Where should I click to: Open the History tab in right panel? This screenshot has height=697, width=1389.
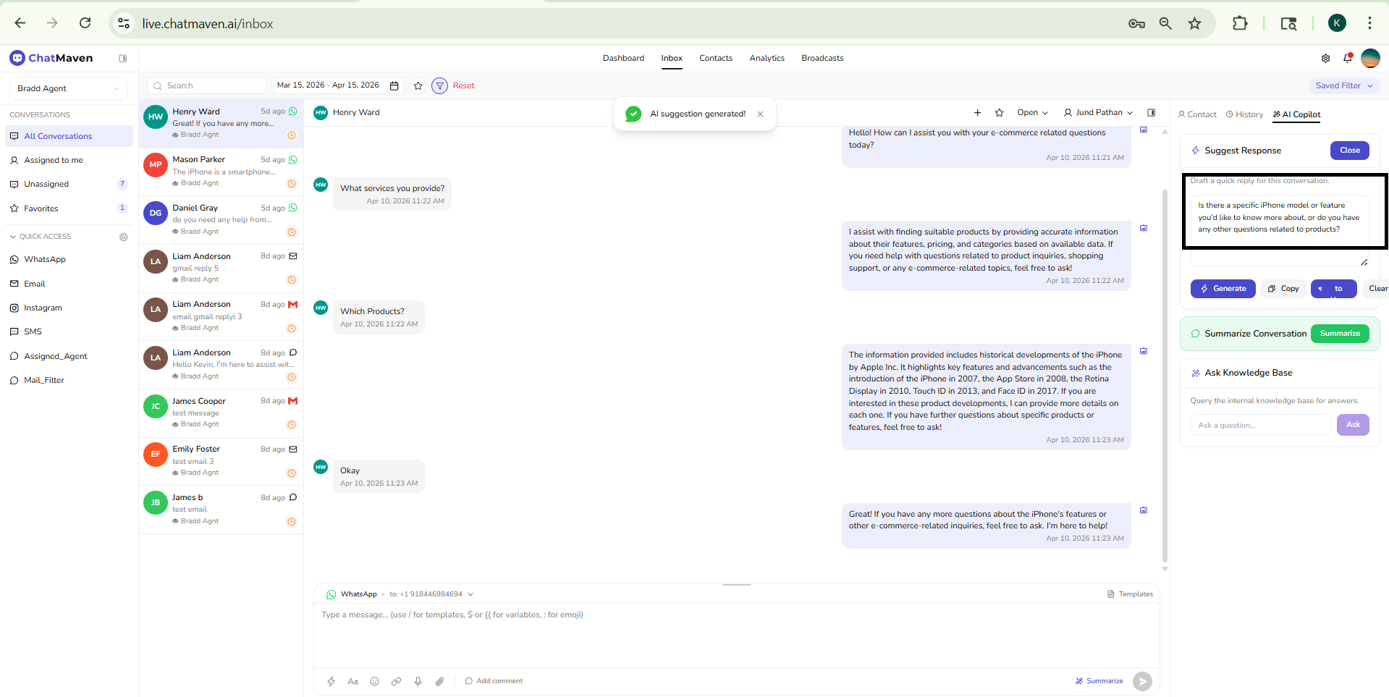click(1244, 114)
